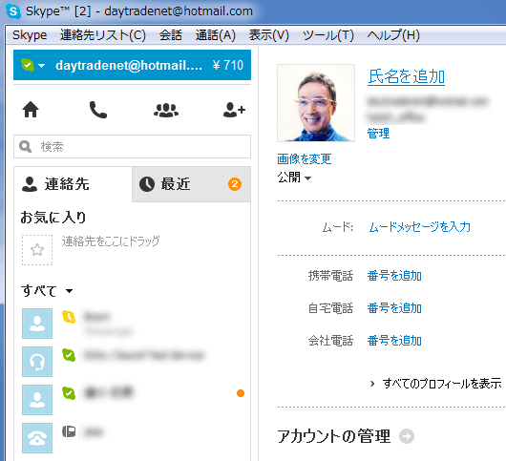Open the ツール(T) menu

(x=328, y=35)
